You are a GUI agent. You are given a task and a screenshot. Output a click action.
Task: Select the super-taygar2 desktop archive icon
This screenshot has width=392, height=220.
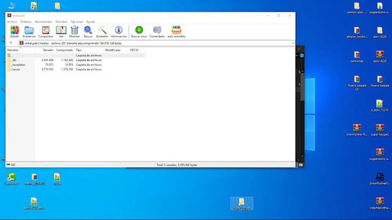coord(380,130)
